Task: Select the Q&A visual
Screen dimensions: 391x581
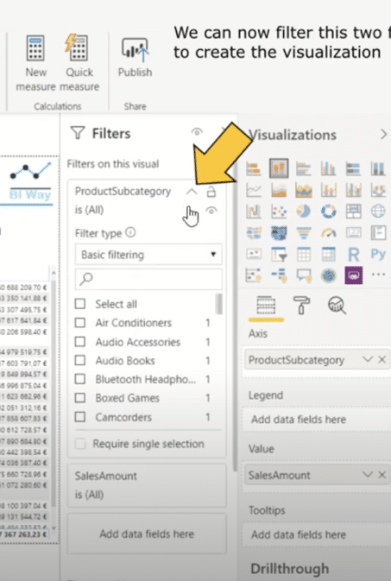Action: 304,275
